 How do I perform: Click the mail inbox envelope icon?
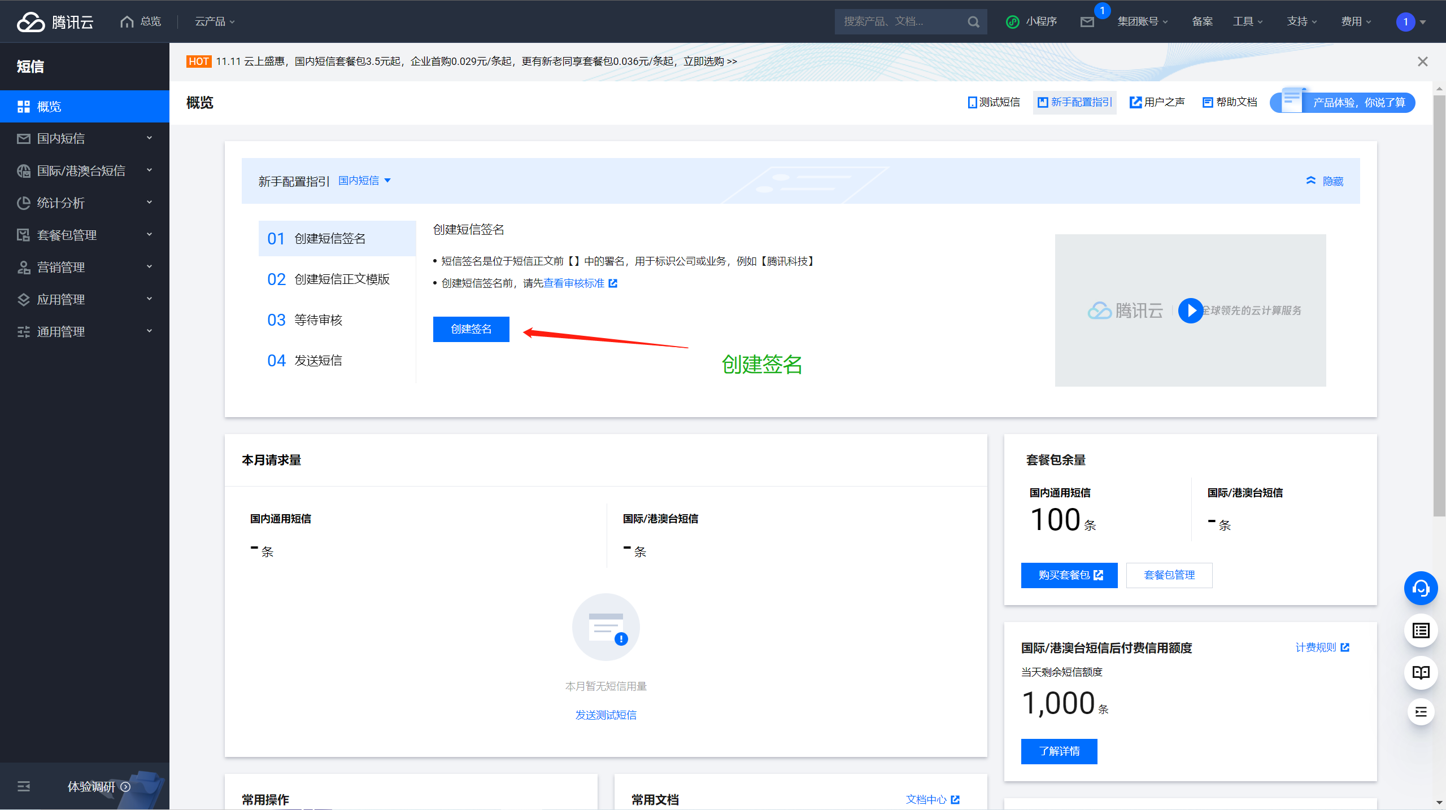(1087, 22)
